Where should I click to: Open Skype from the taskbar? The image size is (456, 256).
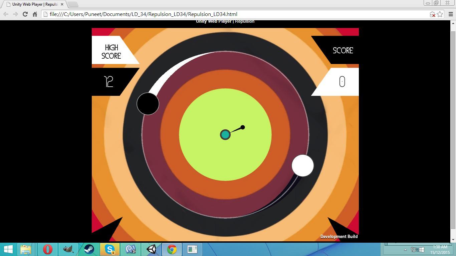[x=110, y=249]
